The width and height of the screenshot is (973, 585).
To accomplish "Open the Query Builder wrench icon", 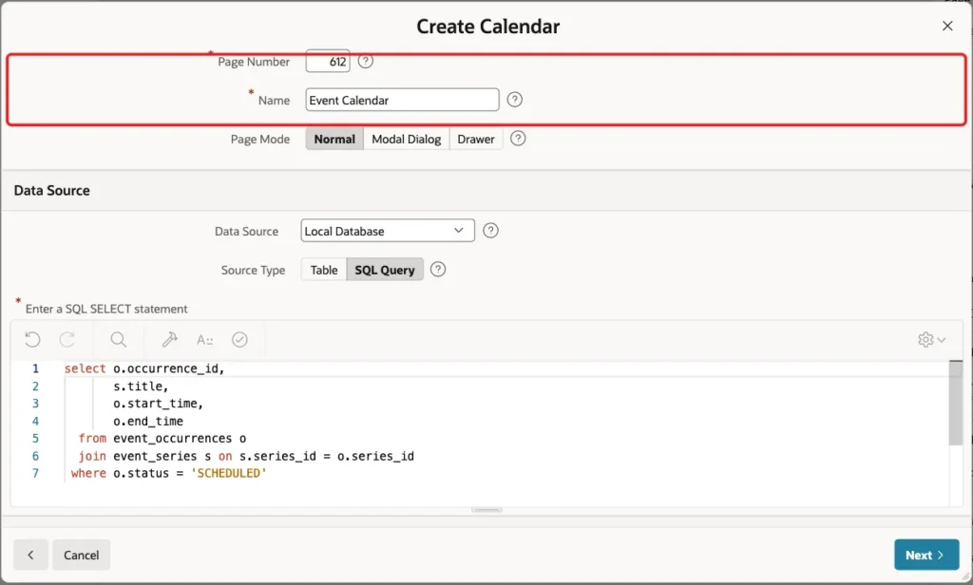I will [169, 339].
